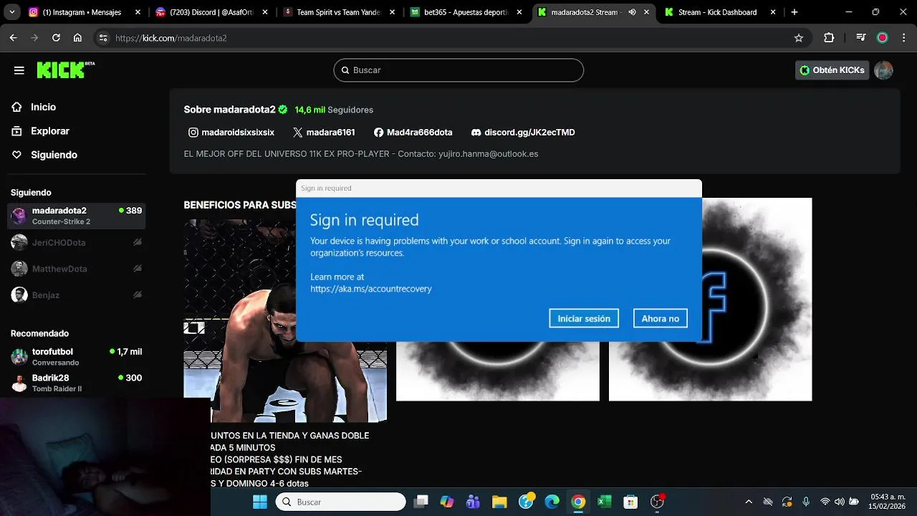Open Microsoft Store from the taskbar
The height and width of the screenshot is (516, 917).
(630, 502)
